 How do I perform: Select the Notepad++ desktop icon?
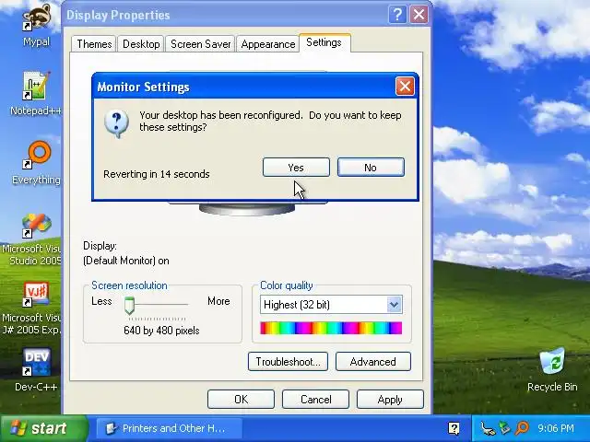tap(36, 93)
